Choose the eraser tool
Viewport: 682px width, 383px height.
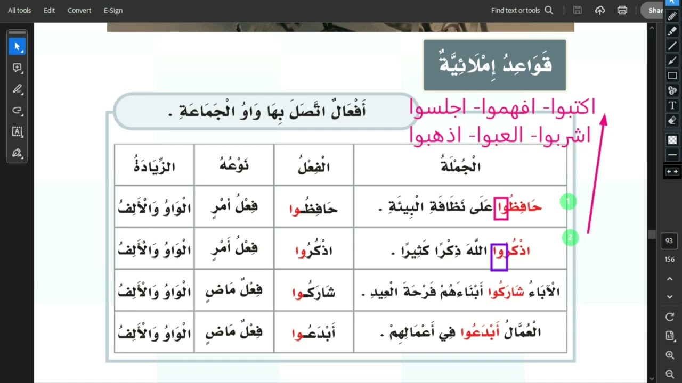[x=672, y=120]
